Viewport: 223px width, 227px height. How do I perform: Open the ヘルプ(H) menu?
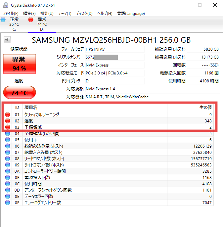(x=105, y=14)
